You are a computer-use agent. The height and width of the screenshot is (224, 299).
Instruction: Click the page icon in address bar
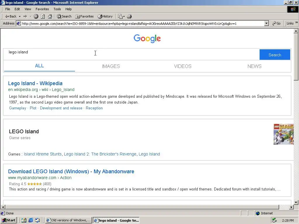click(19, 23)
